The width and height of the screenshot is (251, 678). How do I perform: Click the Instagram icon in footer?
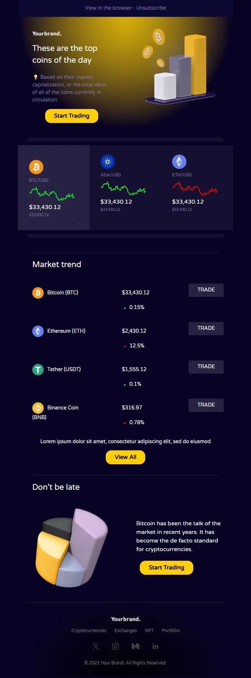115,646
